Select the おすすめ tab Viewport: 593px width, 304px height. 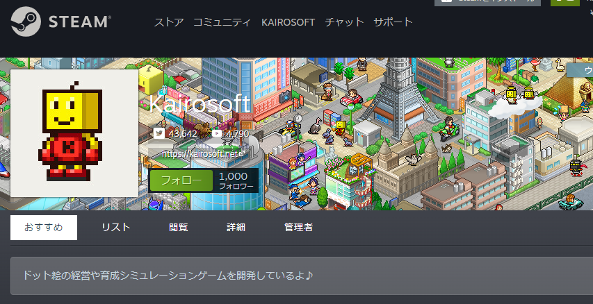[x=44, y=228]
